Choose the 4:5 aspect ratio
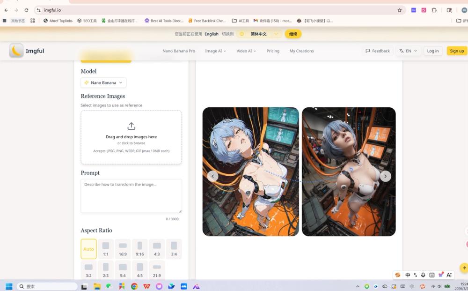 tap(139, 270)
